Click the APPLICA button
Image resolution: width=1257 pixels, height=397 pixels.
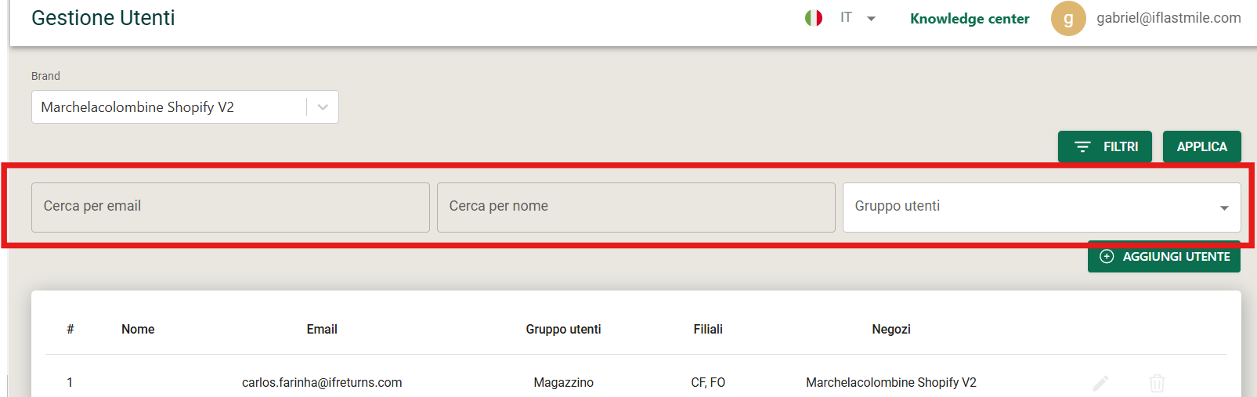[1201, 146]
